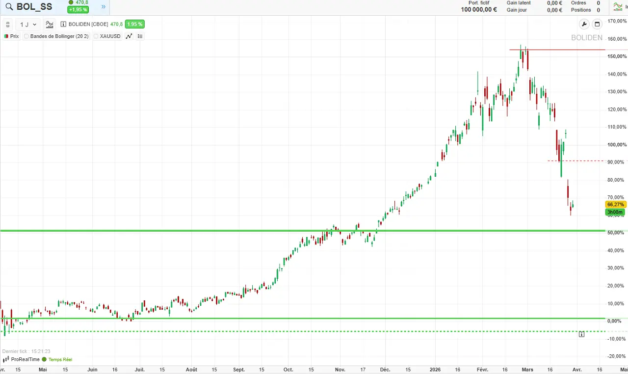Toggle the Prix indicator chip
628x374 pixels.
tap(11, 36)
